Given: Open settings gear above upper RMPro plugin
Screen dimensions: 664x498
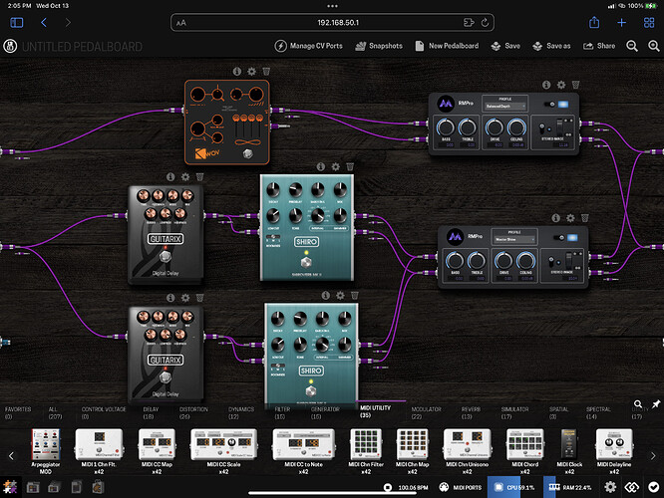Looking at the screenshot, I should [561, 85].
